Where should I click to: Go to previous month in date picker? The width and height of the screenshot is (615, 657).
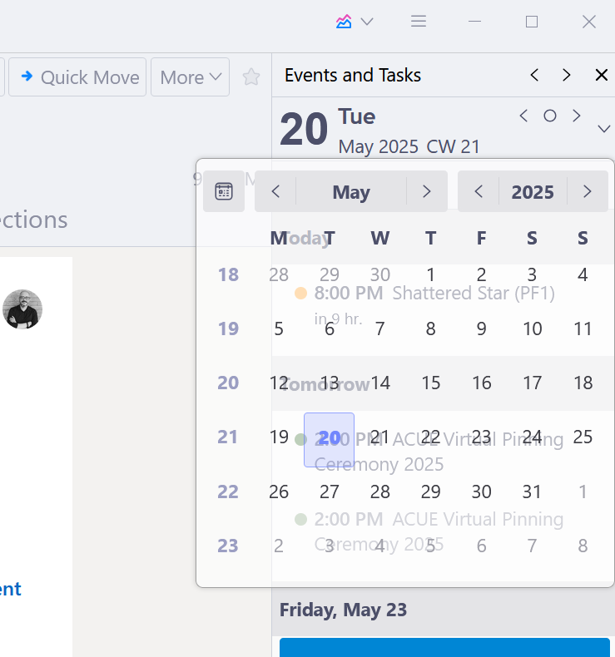pyautogui.click(x=276, y=192)
